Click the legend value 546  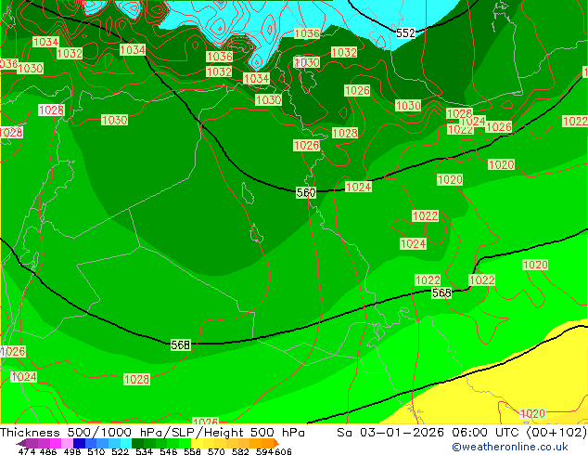click(x=168, y=451)
